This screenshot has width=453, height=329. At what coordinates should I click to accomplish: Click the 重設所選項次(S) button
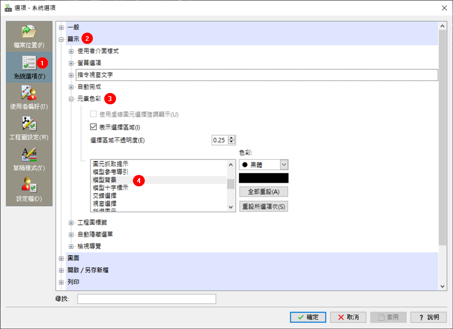coord(264,206)
